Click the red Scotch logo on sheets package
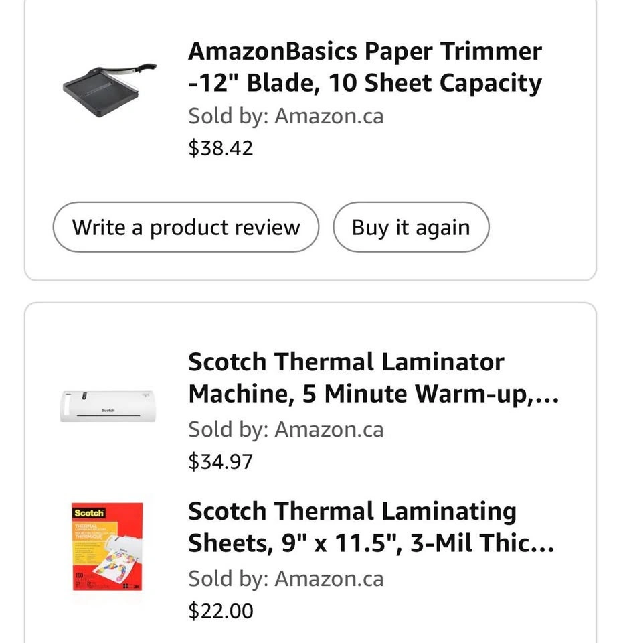The width and height of the screenshot is (621, 643). coord(89,513)
